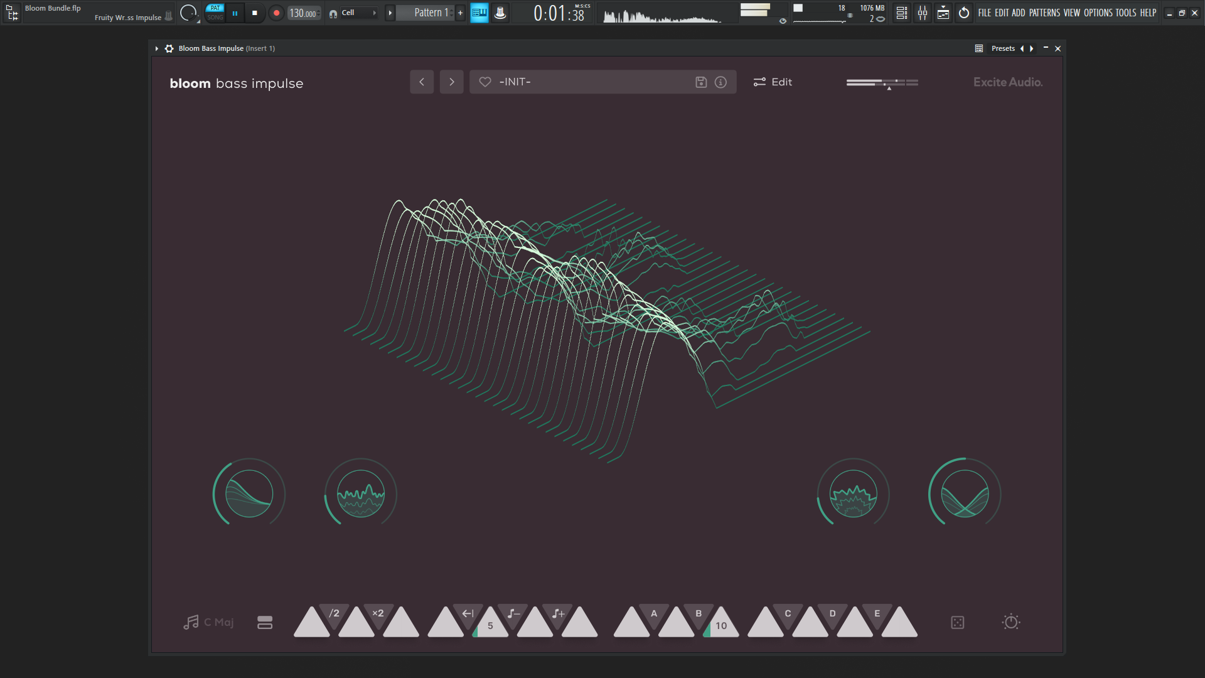This screenshot has width=1205, height=678.
Task: Save the current preset
Action: coord(701,82)
